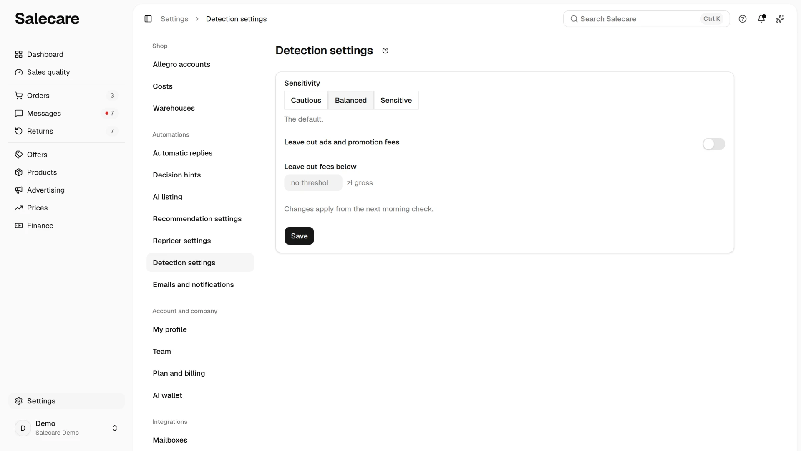Viewport: 801px width, 451px height.
Task: Open AI wallet page
Action: (200, 395)
